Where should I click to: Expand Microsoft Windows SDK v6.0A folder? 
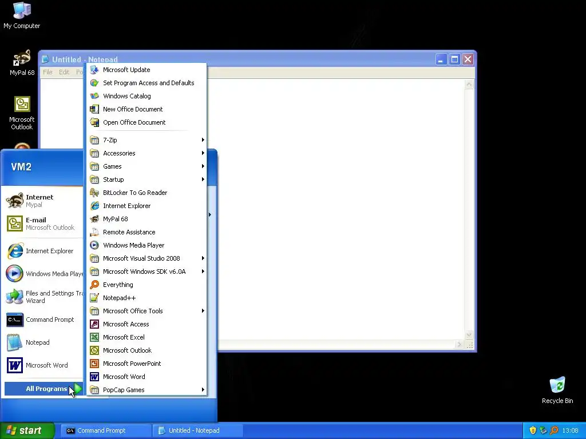(x=146, y=272)
